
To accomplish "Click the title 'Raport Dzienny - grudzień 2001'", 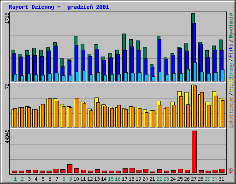I will 59,7.
